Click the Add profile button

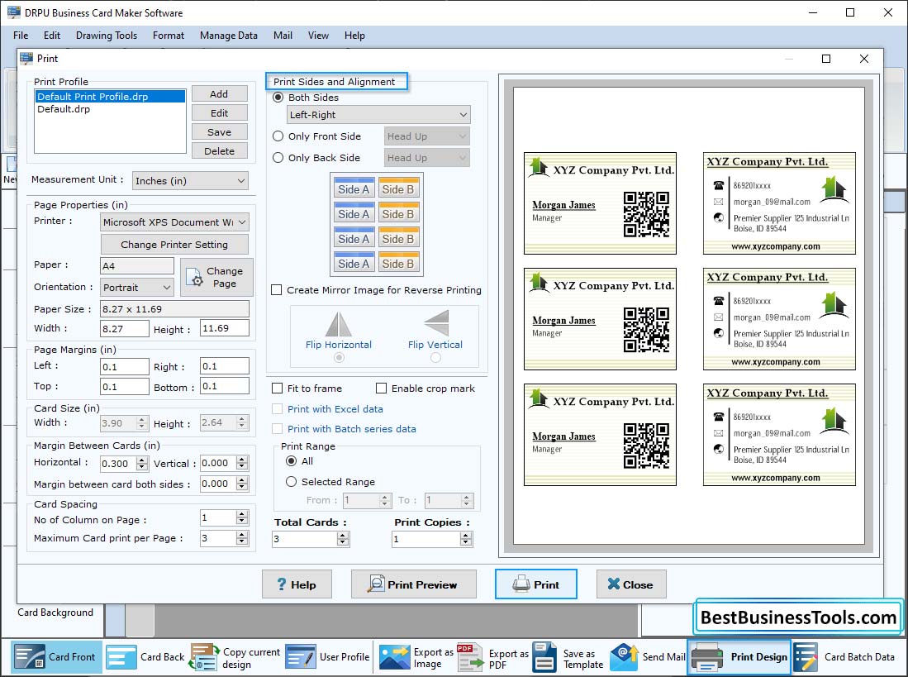tap(220, 93)
